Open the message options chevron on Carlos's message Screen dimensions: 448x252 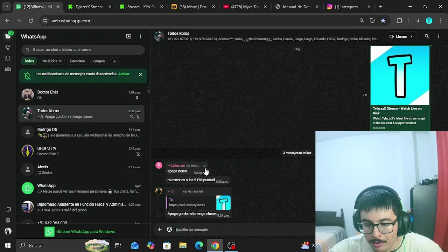pos(204,166)
